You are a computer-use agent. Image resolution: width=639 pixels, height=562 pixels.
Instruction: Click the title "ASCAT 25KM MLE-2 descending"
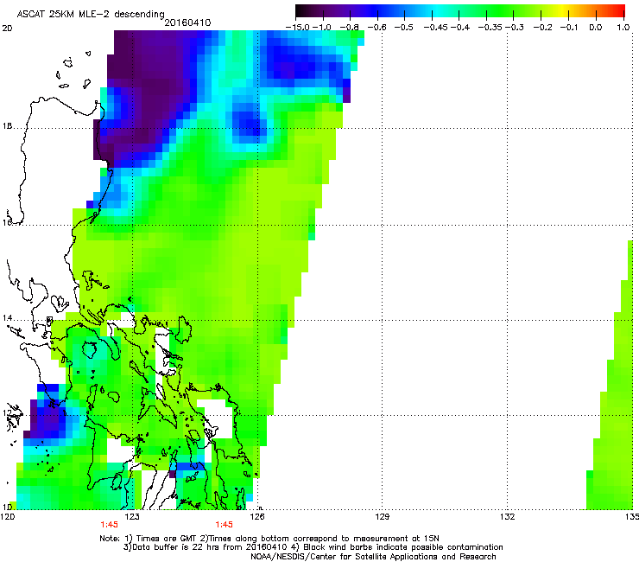pyautogui.click(x=91, y=14)
